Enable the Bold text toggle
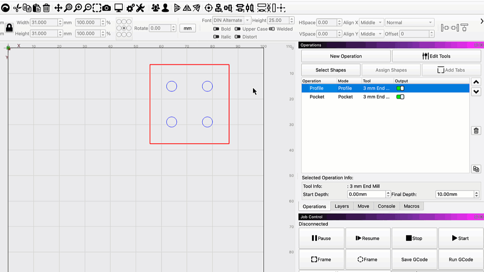 [216, 29]
